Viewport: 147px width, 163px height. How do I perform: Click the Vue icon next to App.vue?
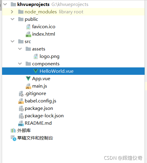click(x=28, y=79)
